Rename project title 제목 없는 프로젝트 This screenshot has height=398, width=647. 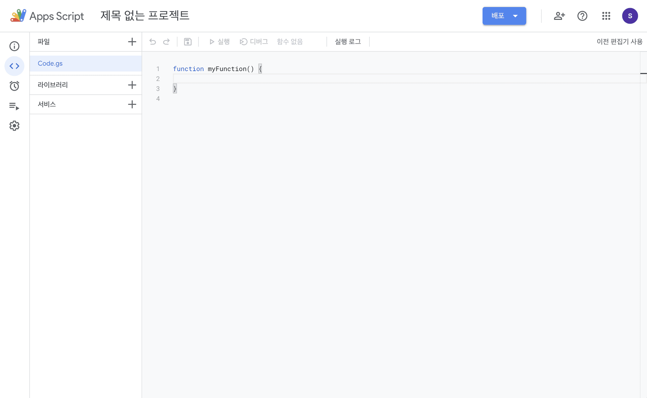[x=145, y=16]
